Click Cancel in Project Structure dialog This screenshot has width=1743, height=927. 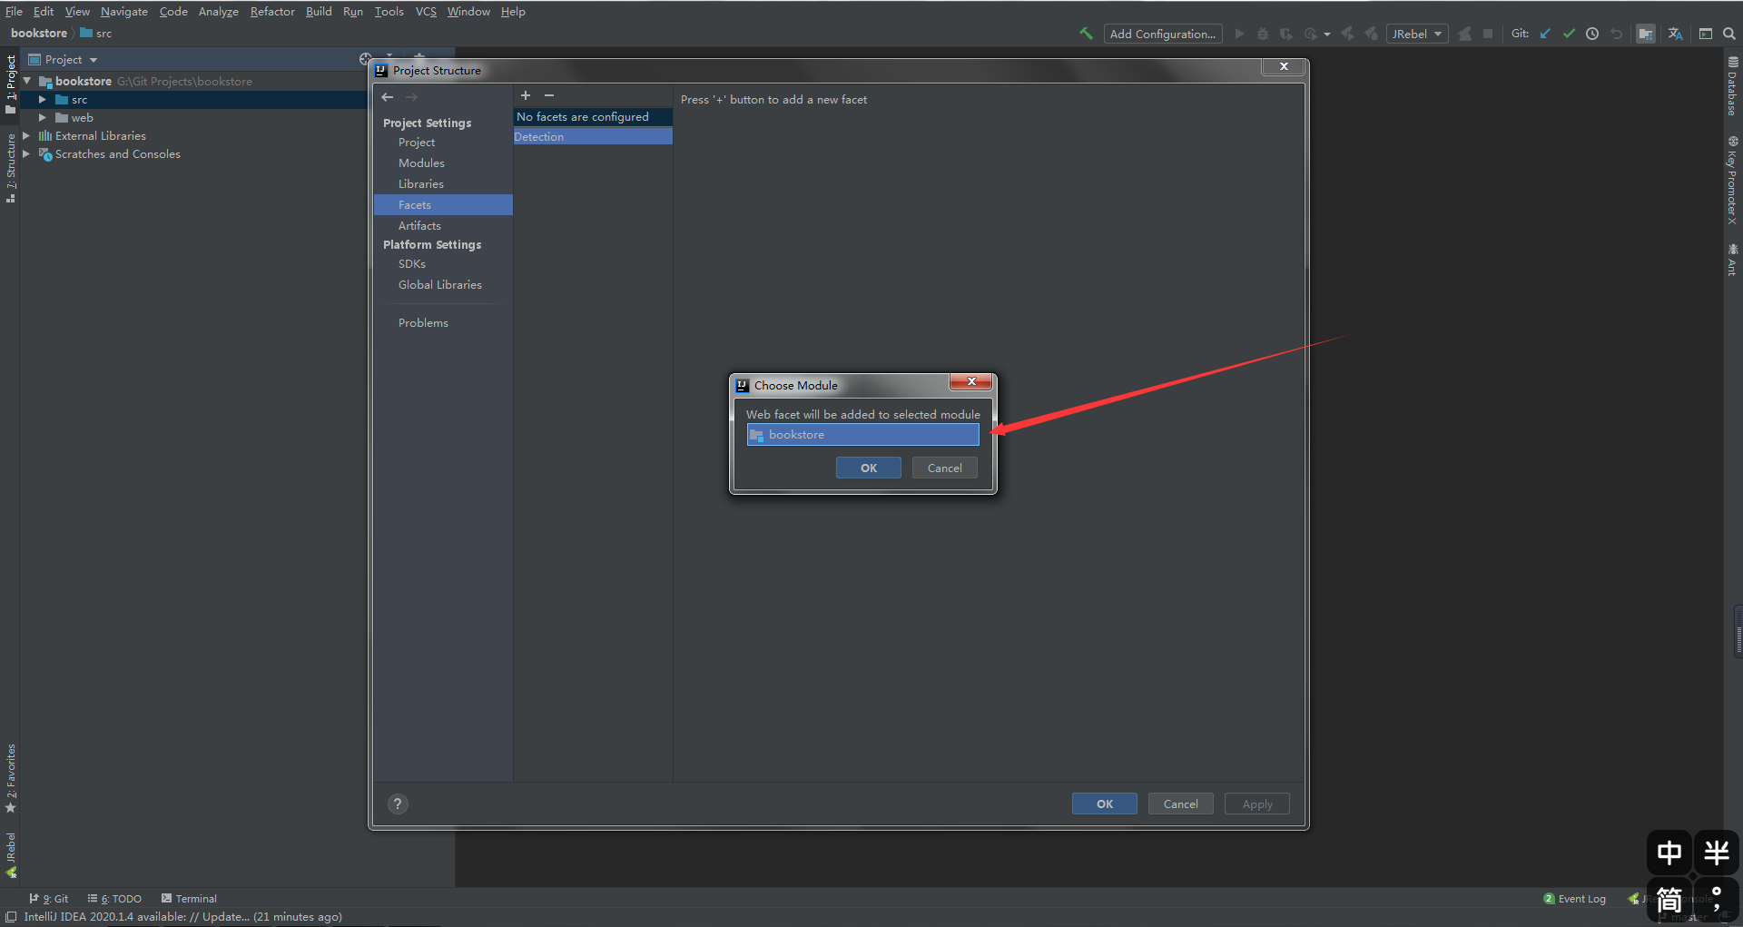pyautogui.click(x=1181, y=804)
